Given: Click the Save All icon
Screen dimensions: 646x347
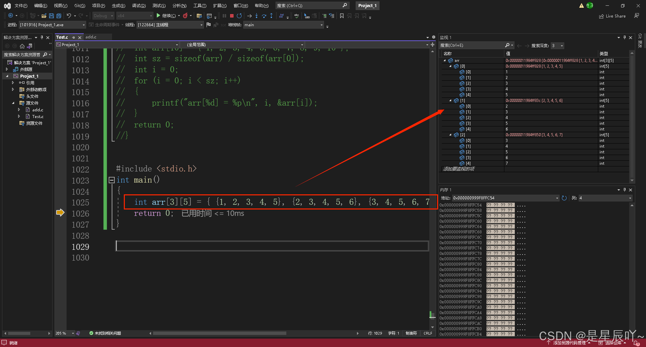Looking at the screenshot, I should [59, 16].
